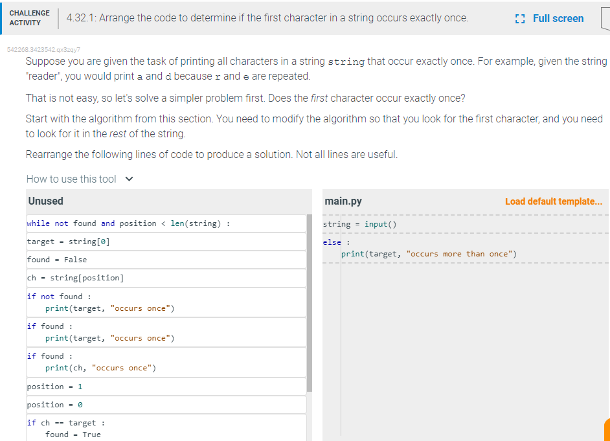
Task: Click the Full screen expand icon
Action: [519, 18]
